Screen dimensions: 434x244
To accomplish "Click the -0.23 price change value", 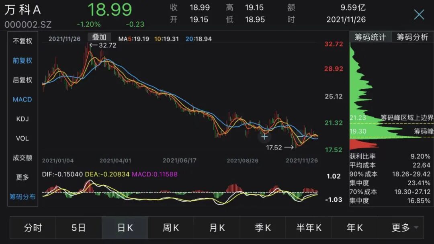I will (135, 25).
